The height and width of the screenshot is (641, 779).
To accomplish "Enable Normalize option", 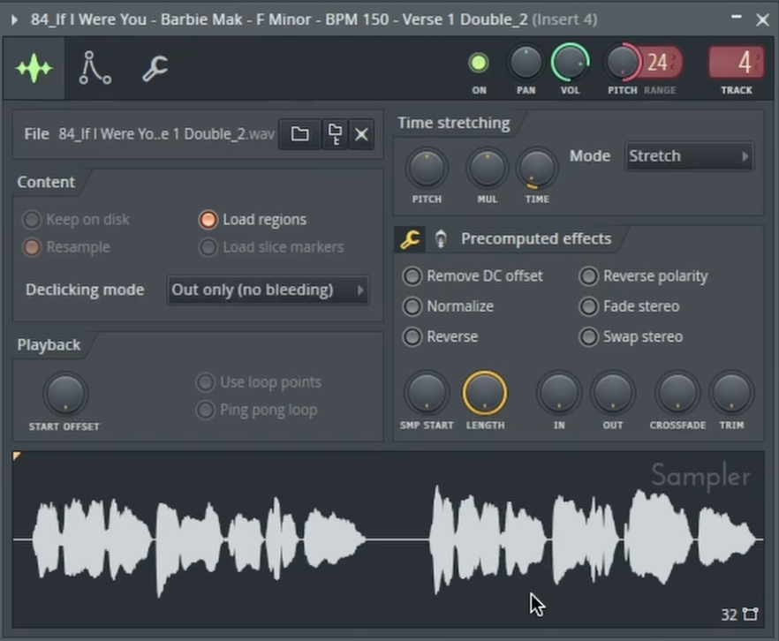I will [412, 306].
